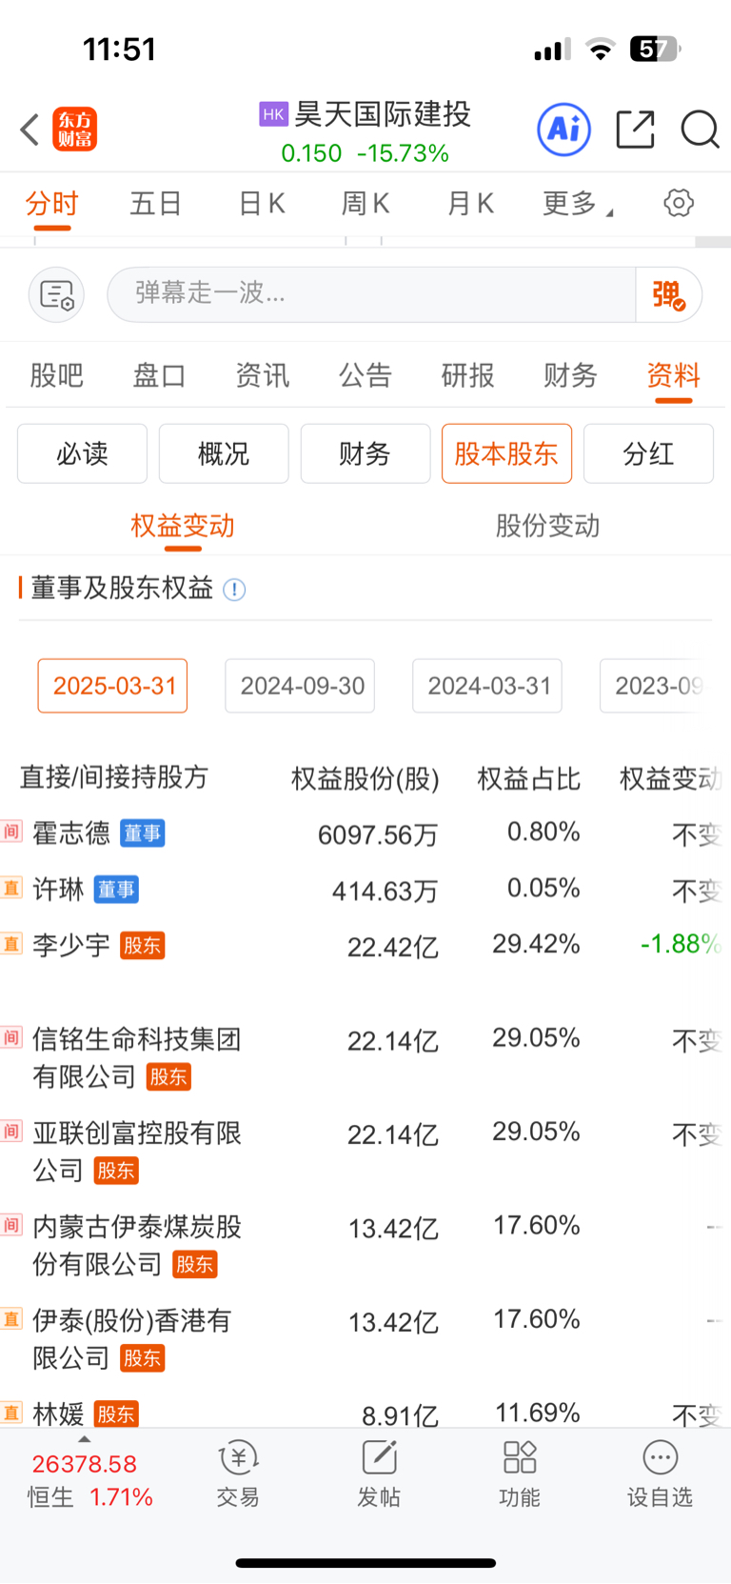Tap the 直 badge next to 李少宇

11,944
